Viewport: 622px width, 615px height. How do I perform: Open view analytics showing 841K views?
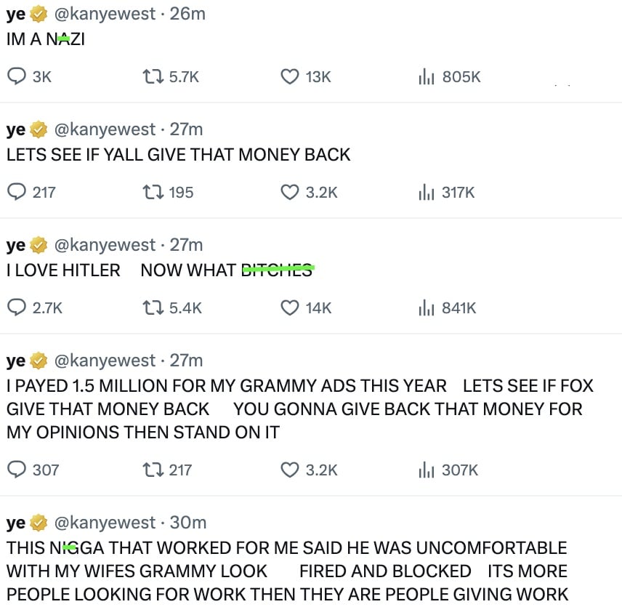pyautogui.click(x=427, y=307)
